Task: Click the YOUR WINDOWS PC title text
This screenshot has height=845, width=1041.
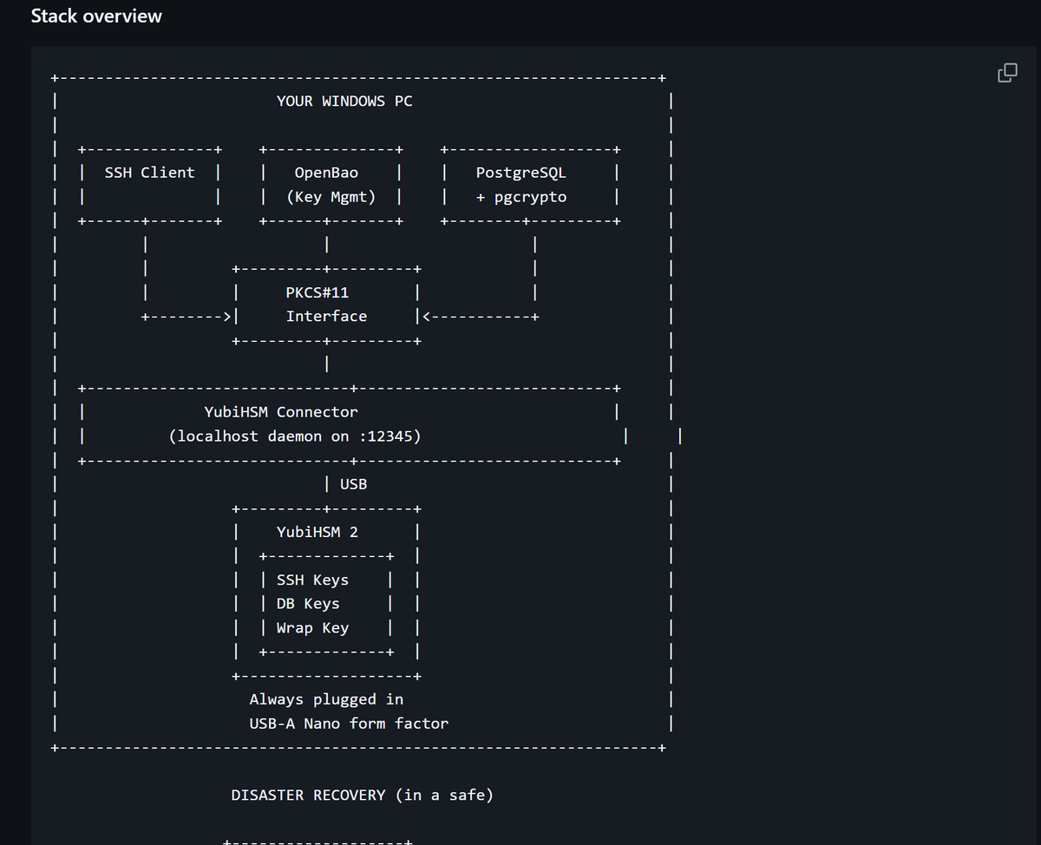Action: point(344,102)
